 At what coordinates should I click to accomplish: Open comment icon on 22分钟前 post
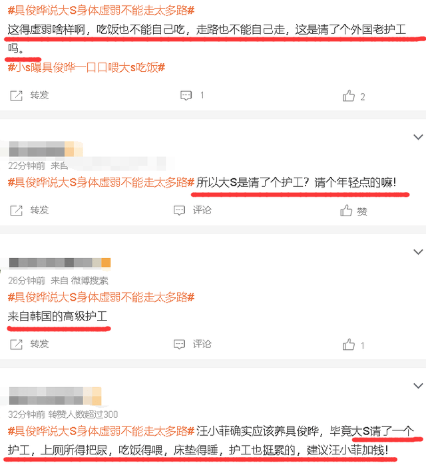pyautogui.click(x=179, y=210)
